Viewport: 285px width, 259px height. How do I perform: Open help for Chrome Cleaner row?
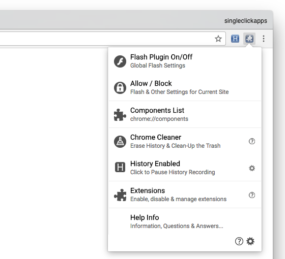coord(252,141)
